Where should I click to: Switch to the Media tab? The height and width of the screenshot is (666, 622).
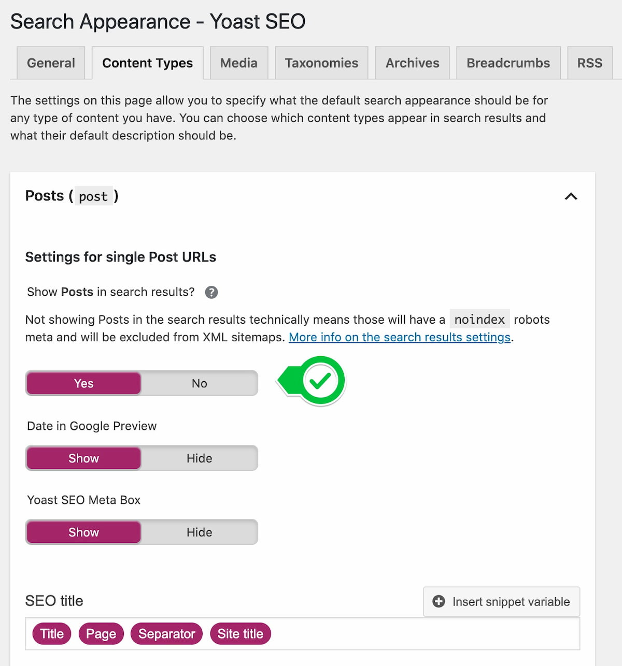pos(238,63)
